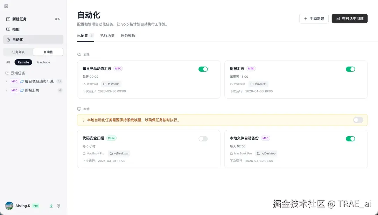This screenshot has width=378, height=215.
Task: Click folder 自动分配 tag on 周报汇总 card
Action: (258, 84)
